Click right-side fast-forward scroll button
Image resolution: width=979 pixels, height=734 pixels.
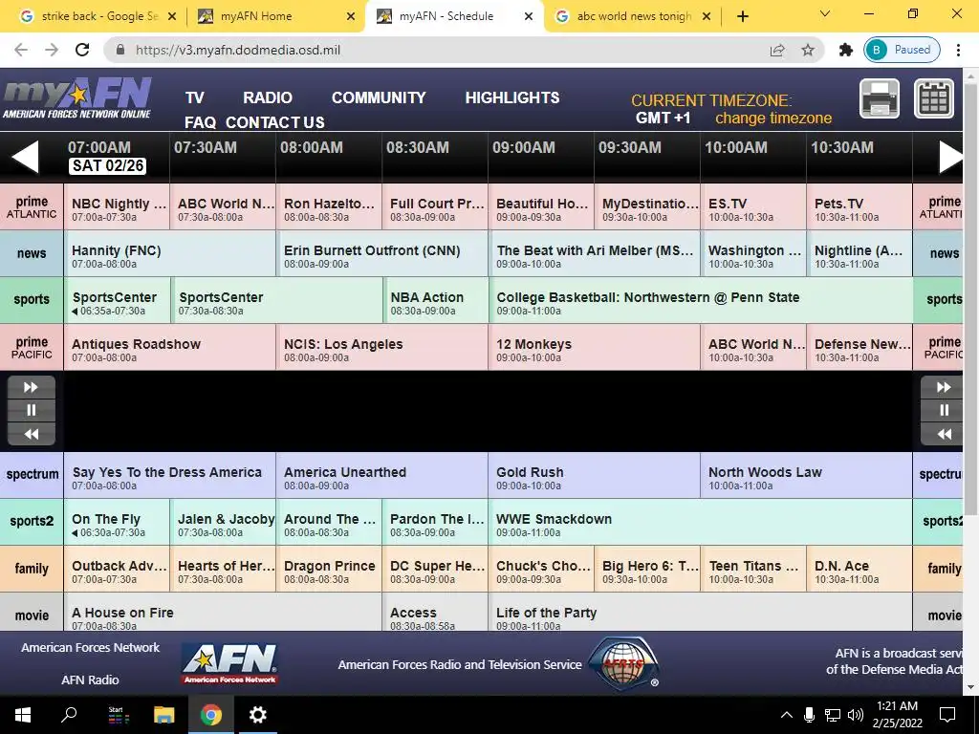[x=944, y=388]
